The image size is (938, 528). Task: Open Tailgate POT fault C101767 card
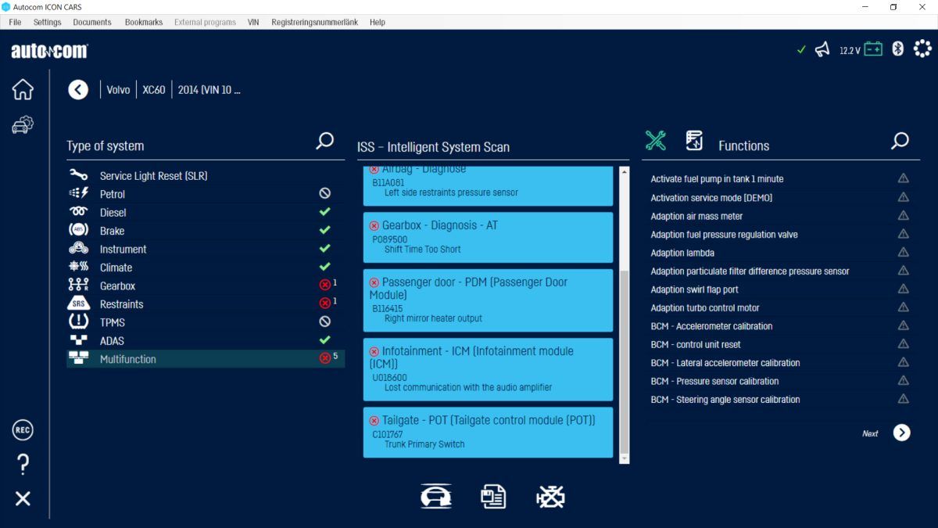click(489, 432)
